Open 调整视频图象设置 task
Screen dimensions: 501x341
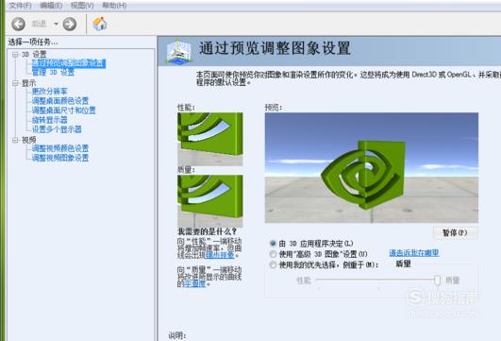pyautogui.click(x=60, y=158)
